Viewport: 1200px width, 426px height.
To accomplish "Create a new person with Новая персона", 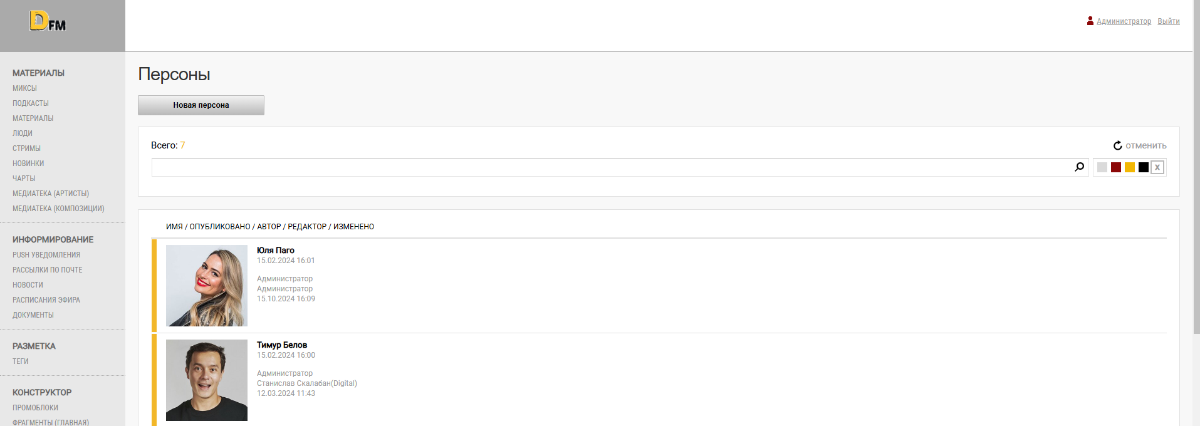I will coord(201,105).
